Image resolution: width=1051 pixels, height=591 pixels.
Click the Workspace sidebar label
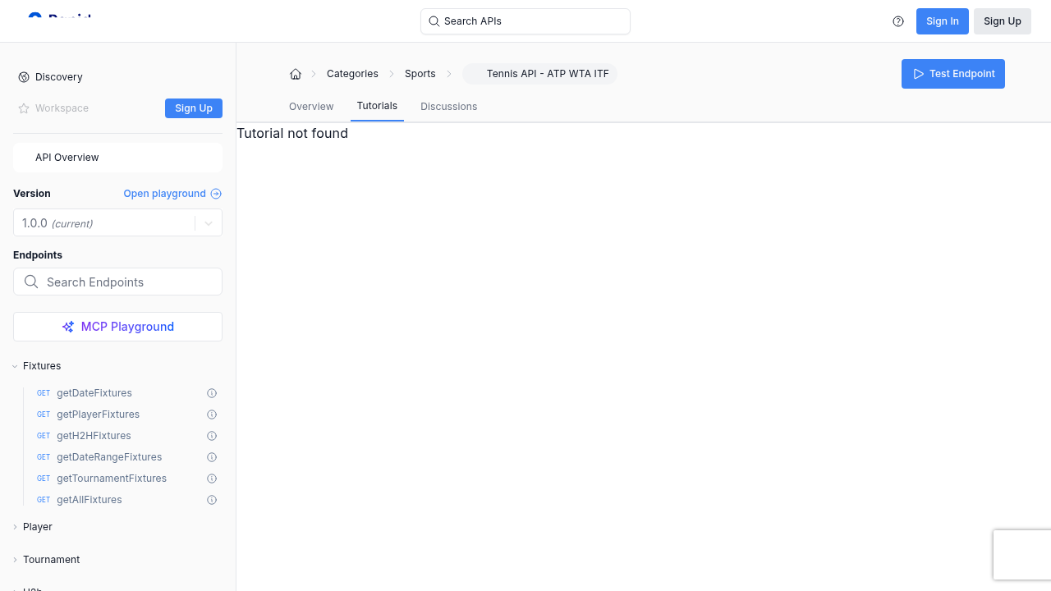click(62, 108)
